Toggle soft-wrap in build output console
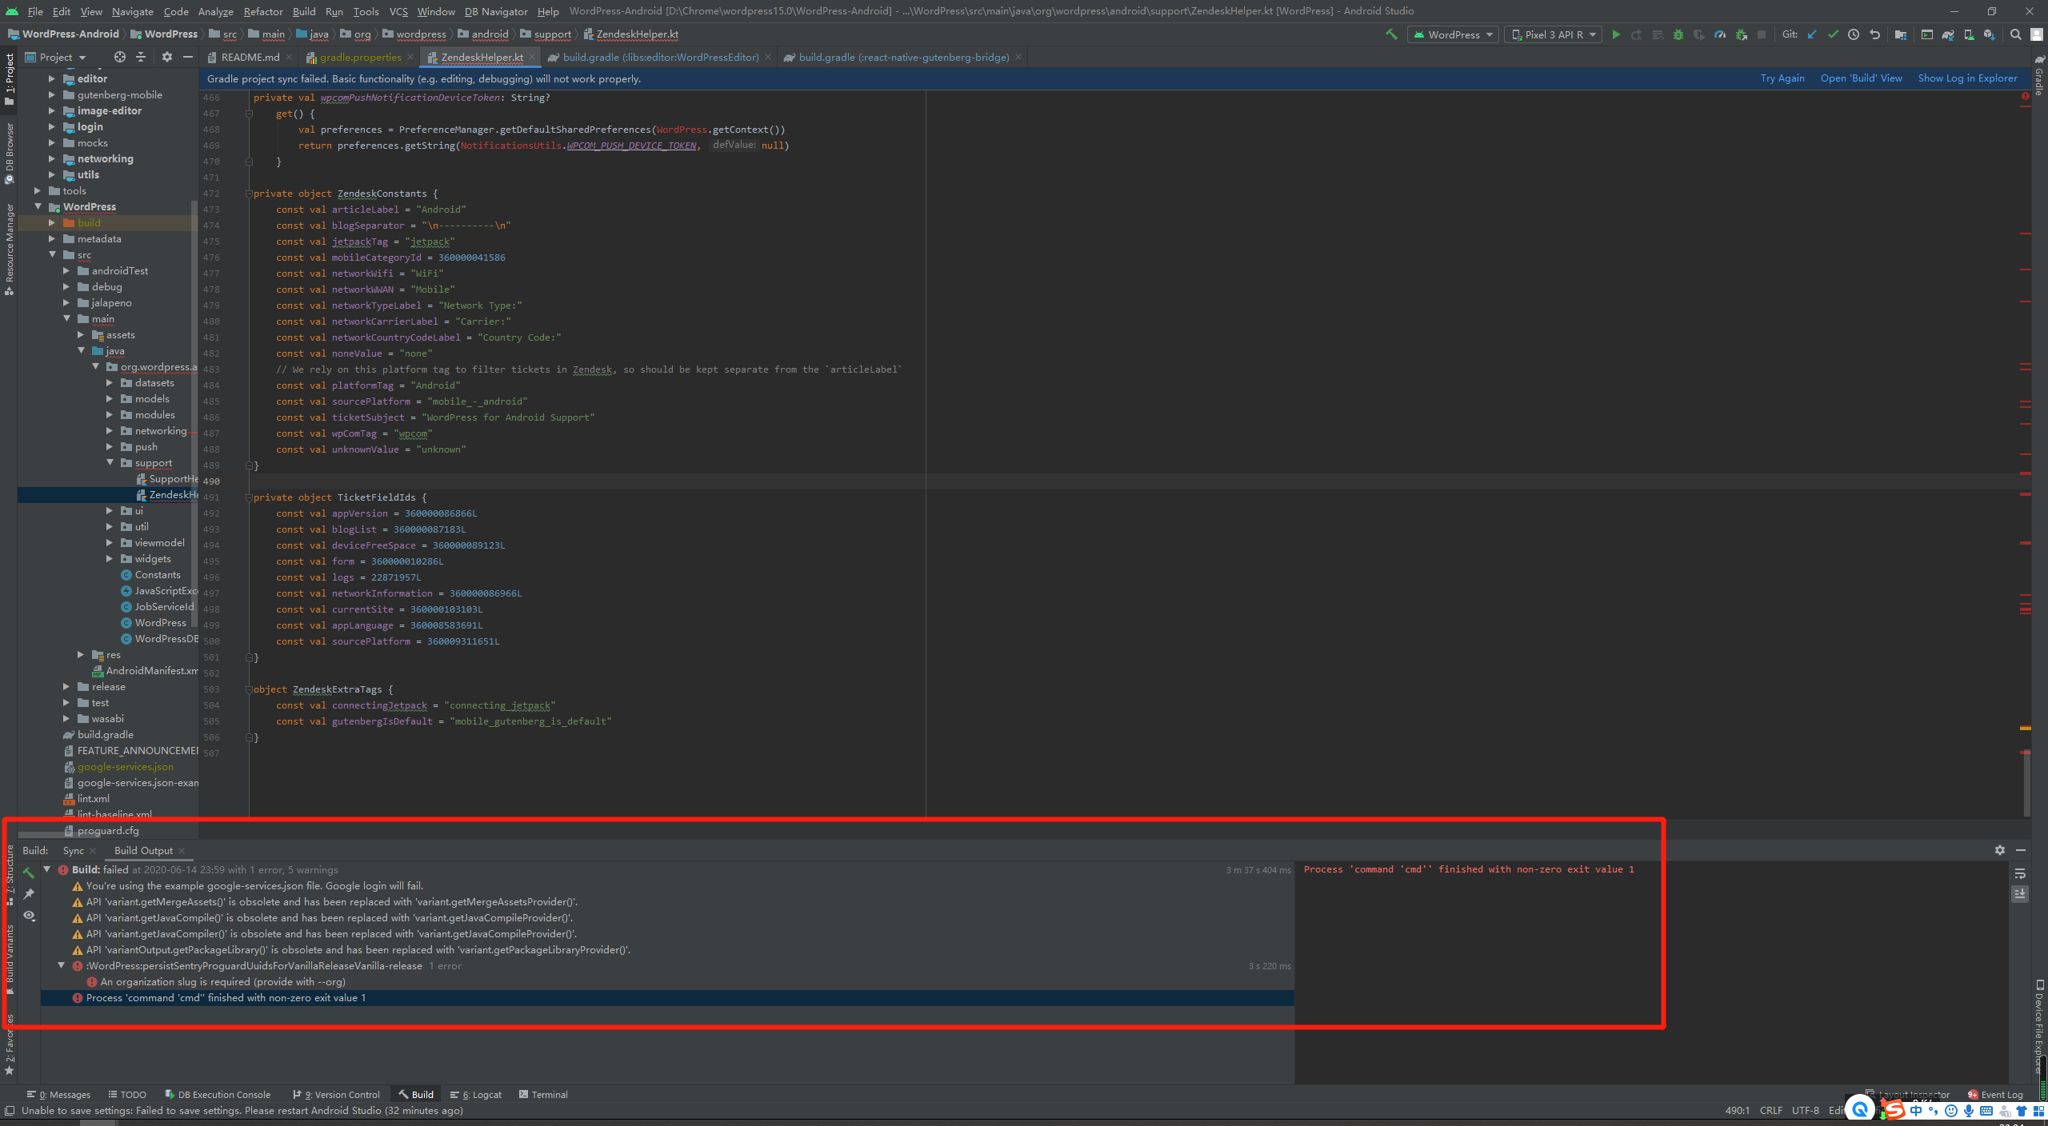The height and width of the screenshot is (1126, 2048). [2020, 873]
